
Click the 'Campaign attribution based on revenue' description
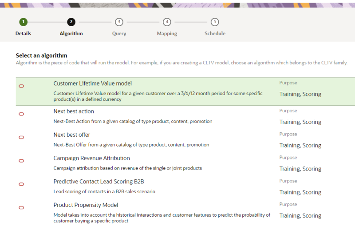pyautogui.click(x=127, y=168)
